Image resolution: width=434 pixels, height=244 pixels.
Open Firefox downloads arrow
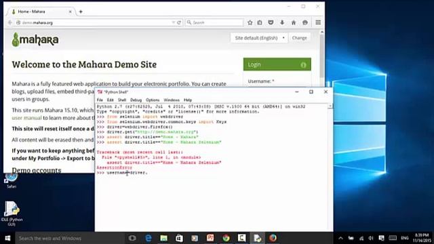pos(282,22)
